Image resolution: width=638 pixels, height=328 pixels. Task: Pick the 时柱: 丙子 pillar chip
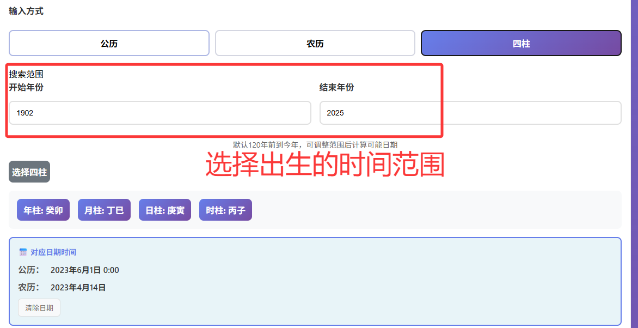pyautogui.click(x=225, y=210)
